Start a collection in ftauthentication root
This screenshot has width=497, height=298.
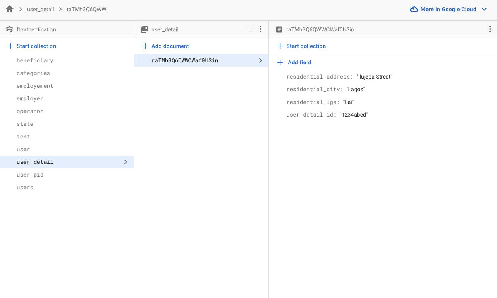pos(32,46)
